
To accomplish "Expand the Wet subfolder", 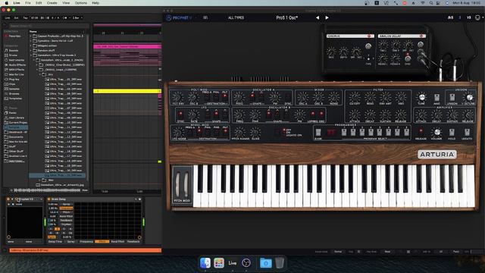I will 40,180.
